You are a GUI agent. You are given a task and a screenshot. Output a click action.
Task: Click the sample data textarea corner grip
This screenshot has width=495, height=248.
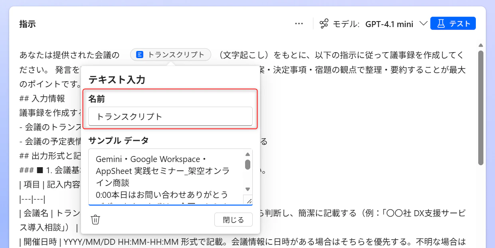[x=248, y=201]
